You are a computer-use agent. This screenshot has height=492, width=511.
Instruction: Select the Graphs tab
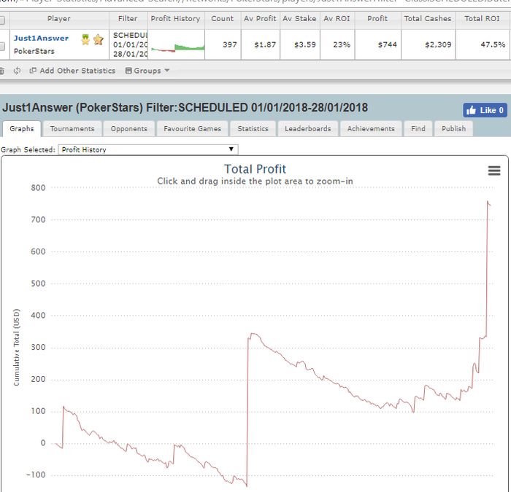[x=22, y=129]
